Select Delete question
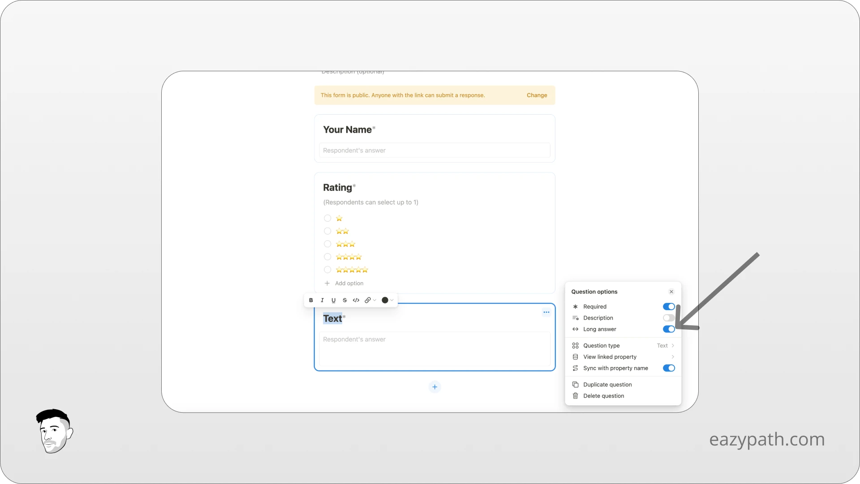The image size is (860, 484). pyautogui.click(x=603, y=396)
